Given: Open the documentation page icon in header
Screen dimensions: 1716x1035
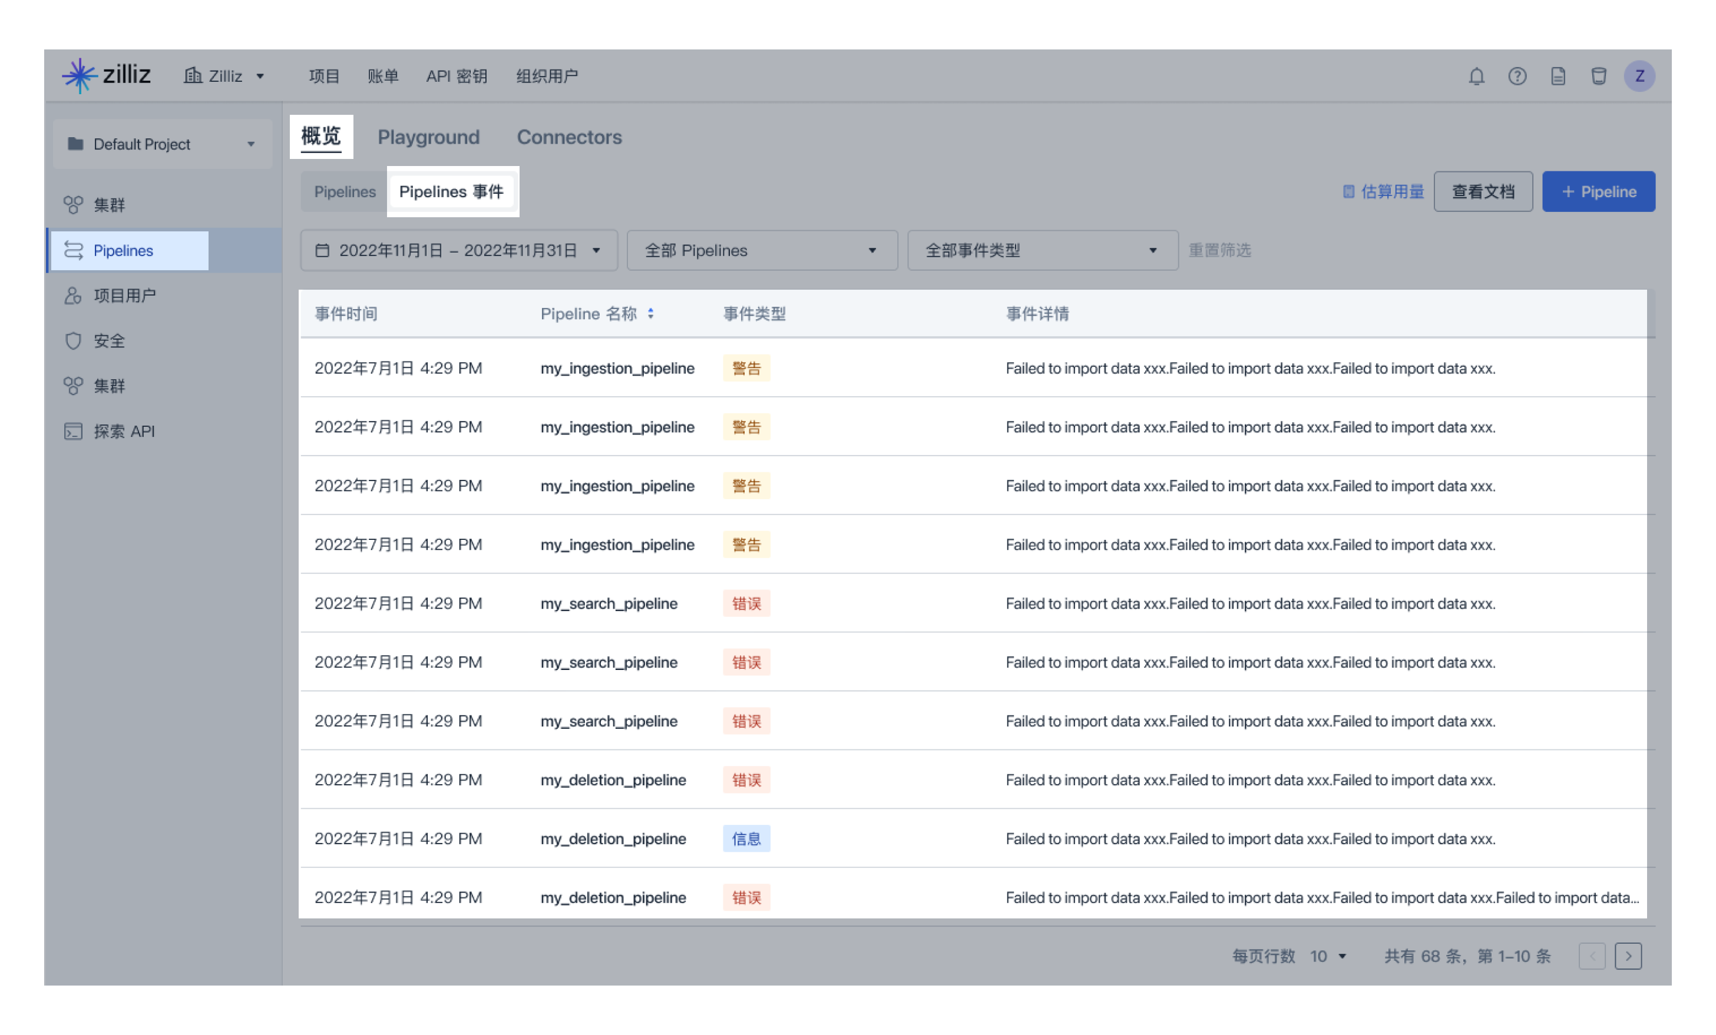Looking at the screenshot, I should 1558,76.
